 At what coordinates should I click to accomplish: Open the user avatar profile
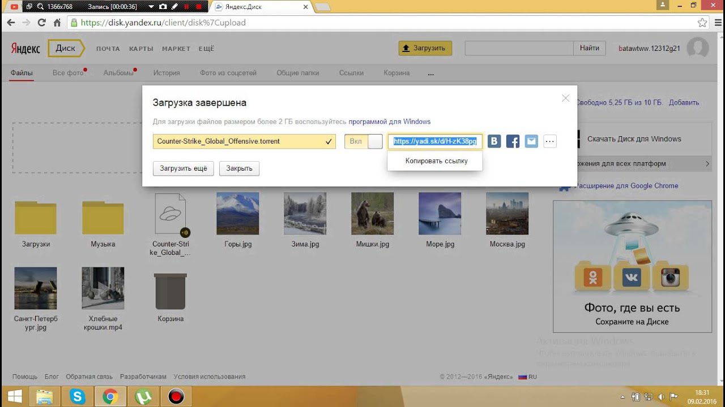point(698,49)
